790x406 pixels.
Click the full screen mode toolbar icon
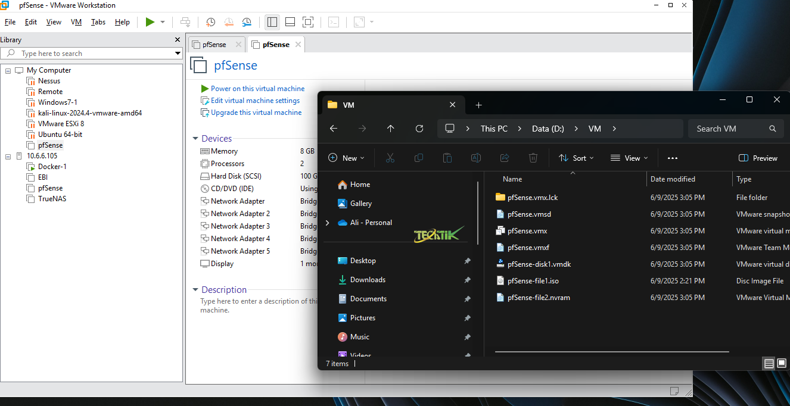308,22
